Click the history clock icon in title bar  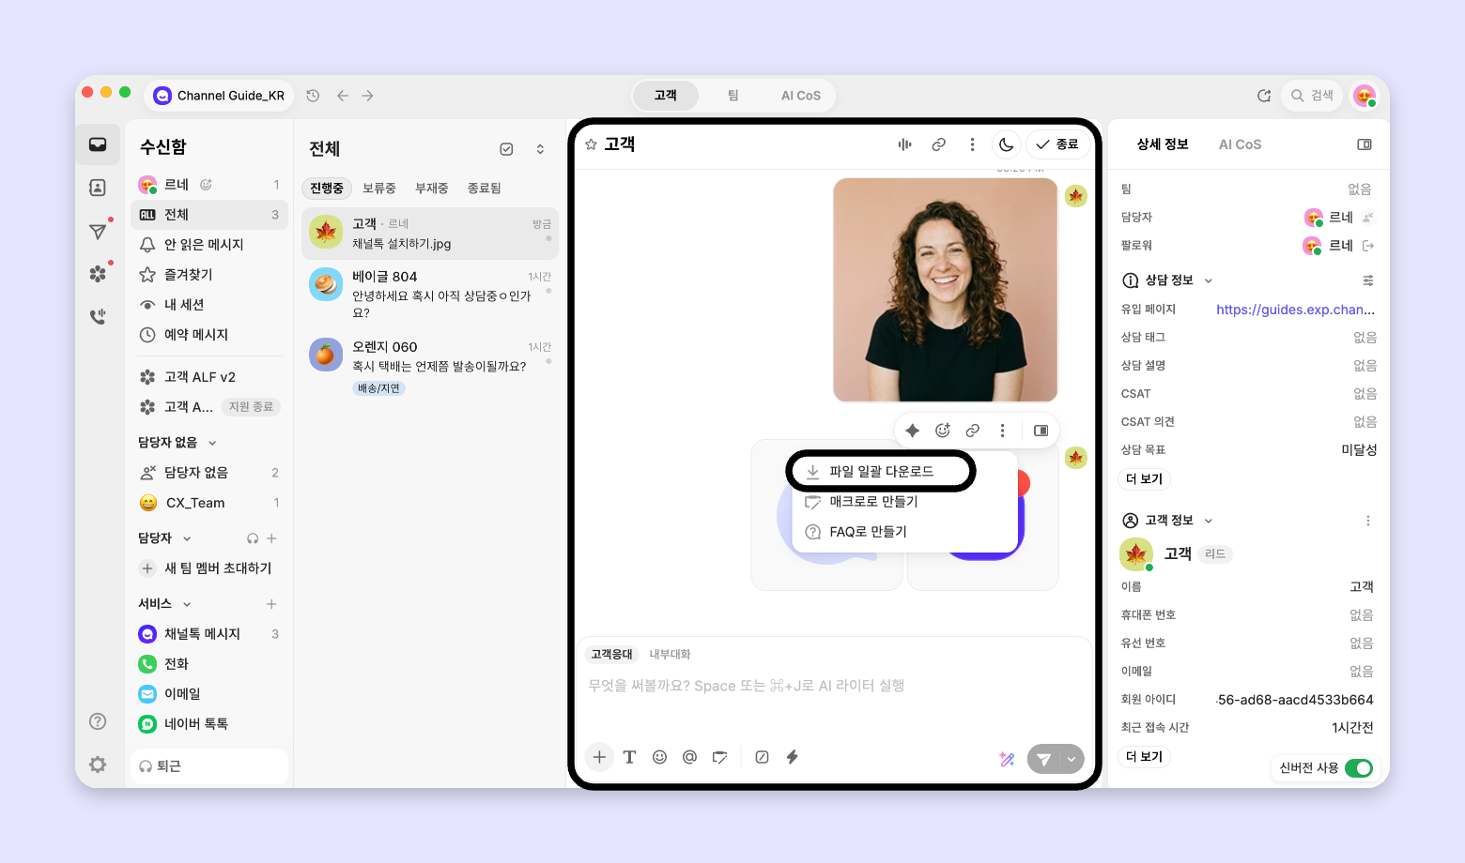pyautogui.click(x=313, y=96)
